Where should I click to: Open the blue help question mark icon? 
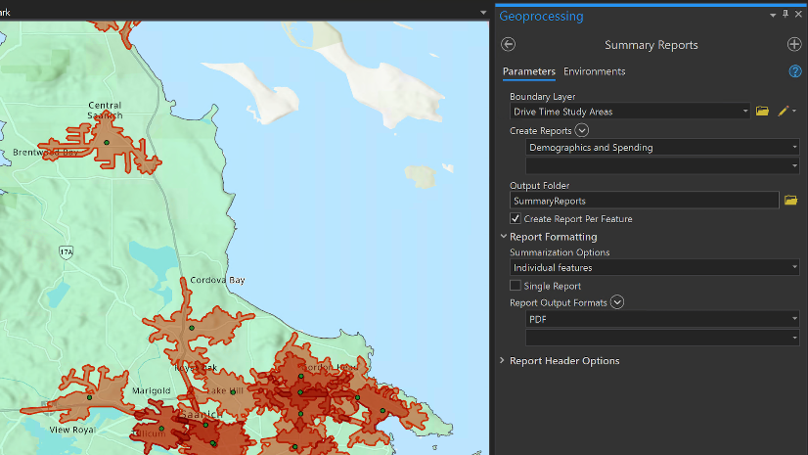click(x=794, y=71)
